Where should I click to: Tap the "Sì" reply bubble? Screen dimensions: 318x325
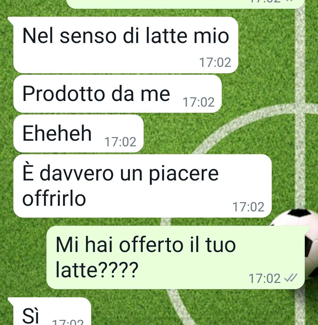[x=52, y=311]
